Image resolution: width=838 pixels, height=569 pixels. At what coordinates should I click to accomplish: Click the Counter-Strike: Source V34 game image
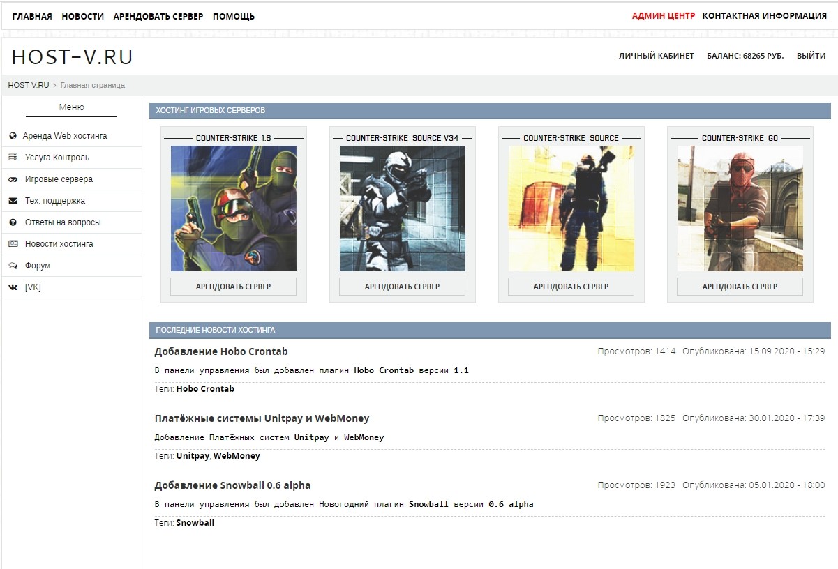[402, 208]
